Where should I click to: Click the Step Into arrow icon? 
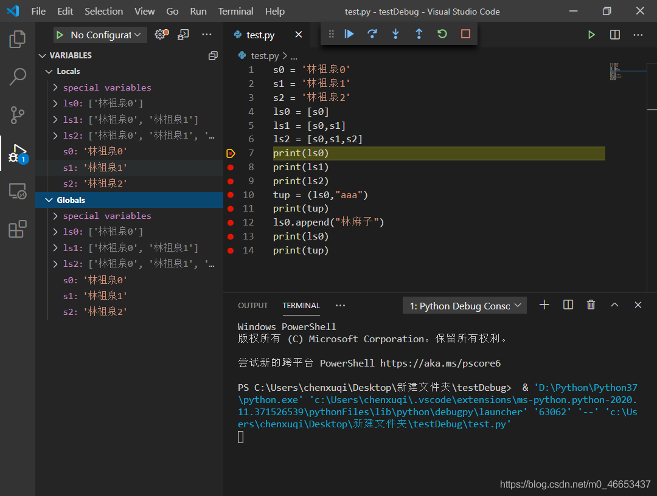(395, 34)
